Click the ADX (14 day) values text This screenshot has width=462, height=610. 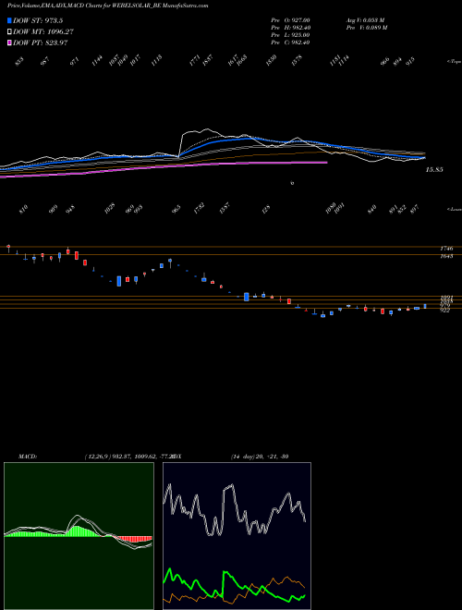tap(260, 457)
